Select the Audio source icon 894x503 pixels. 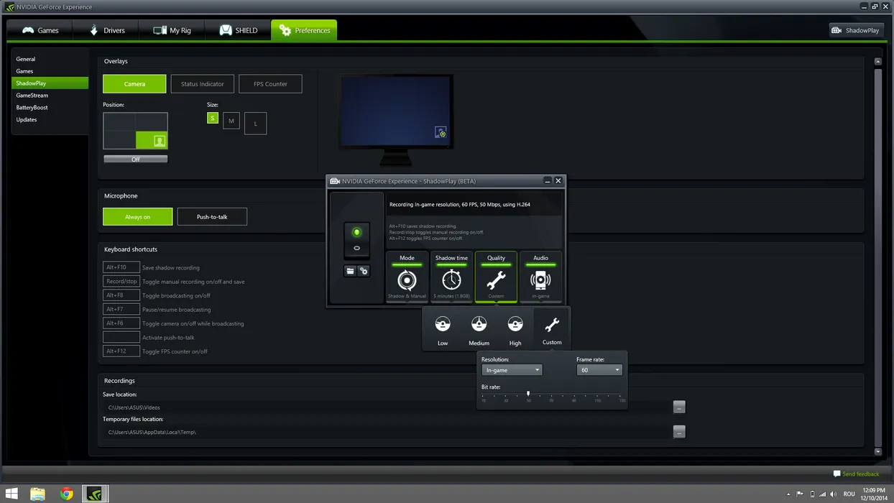point(540,279)
